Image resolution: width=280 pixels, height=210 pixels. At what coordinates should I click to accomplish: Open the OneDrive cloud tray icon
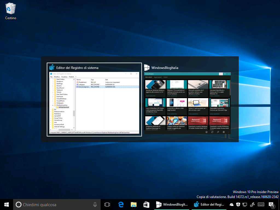[232, 205]
